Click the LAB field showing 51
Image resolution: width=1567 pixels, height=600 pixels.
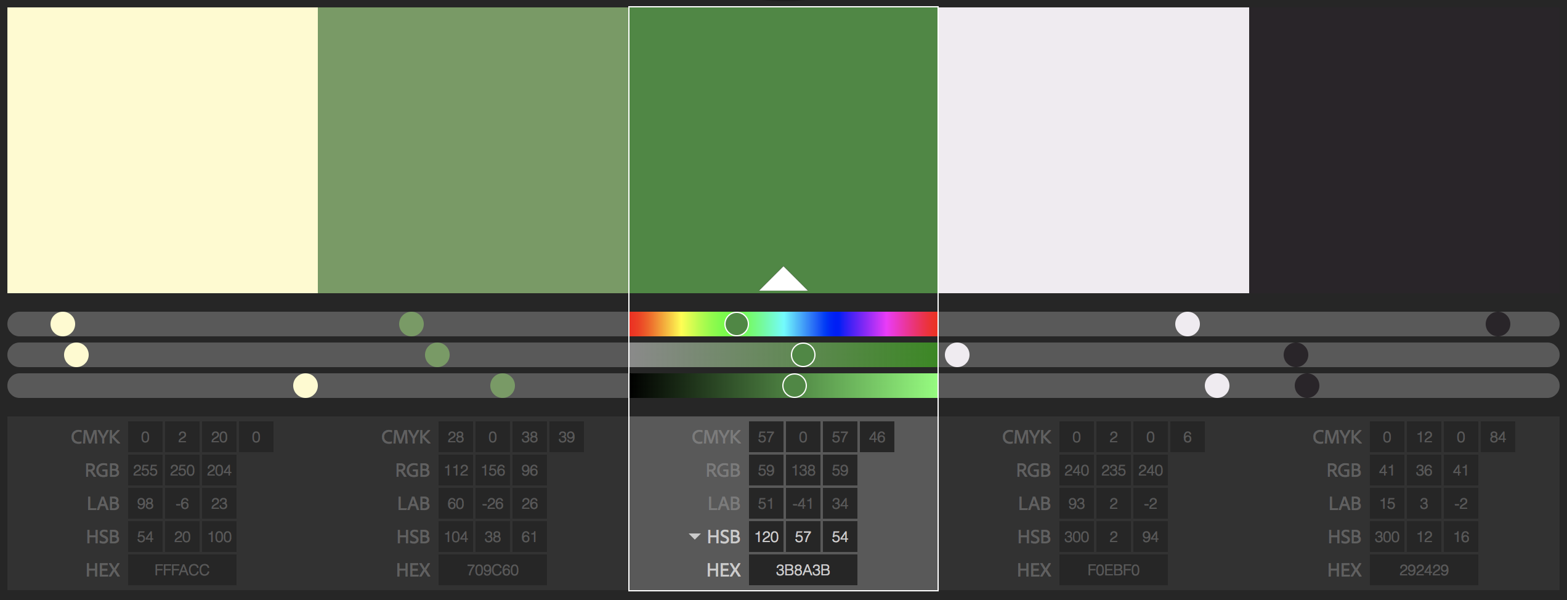[x=766, y=503]
